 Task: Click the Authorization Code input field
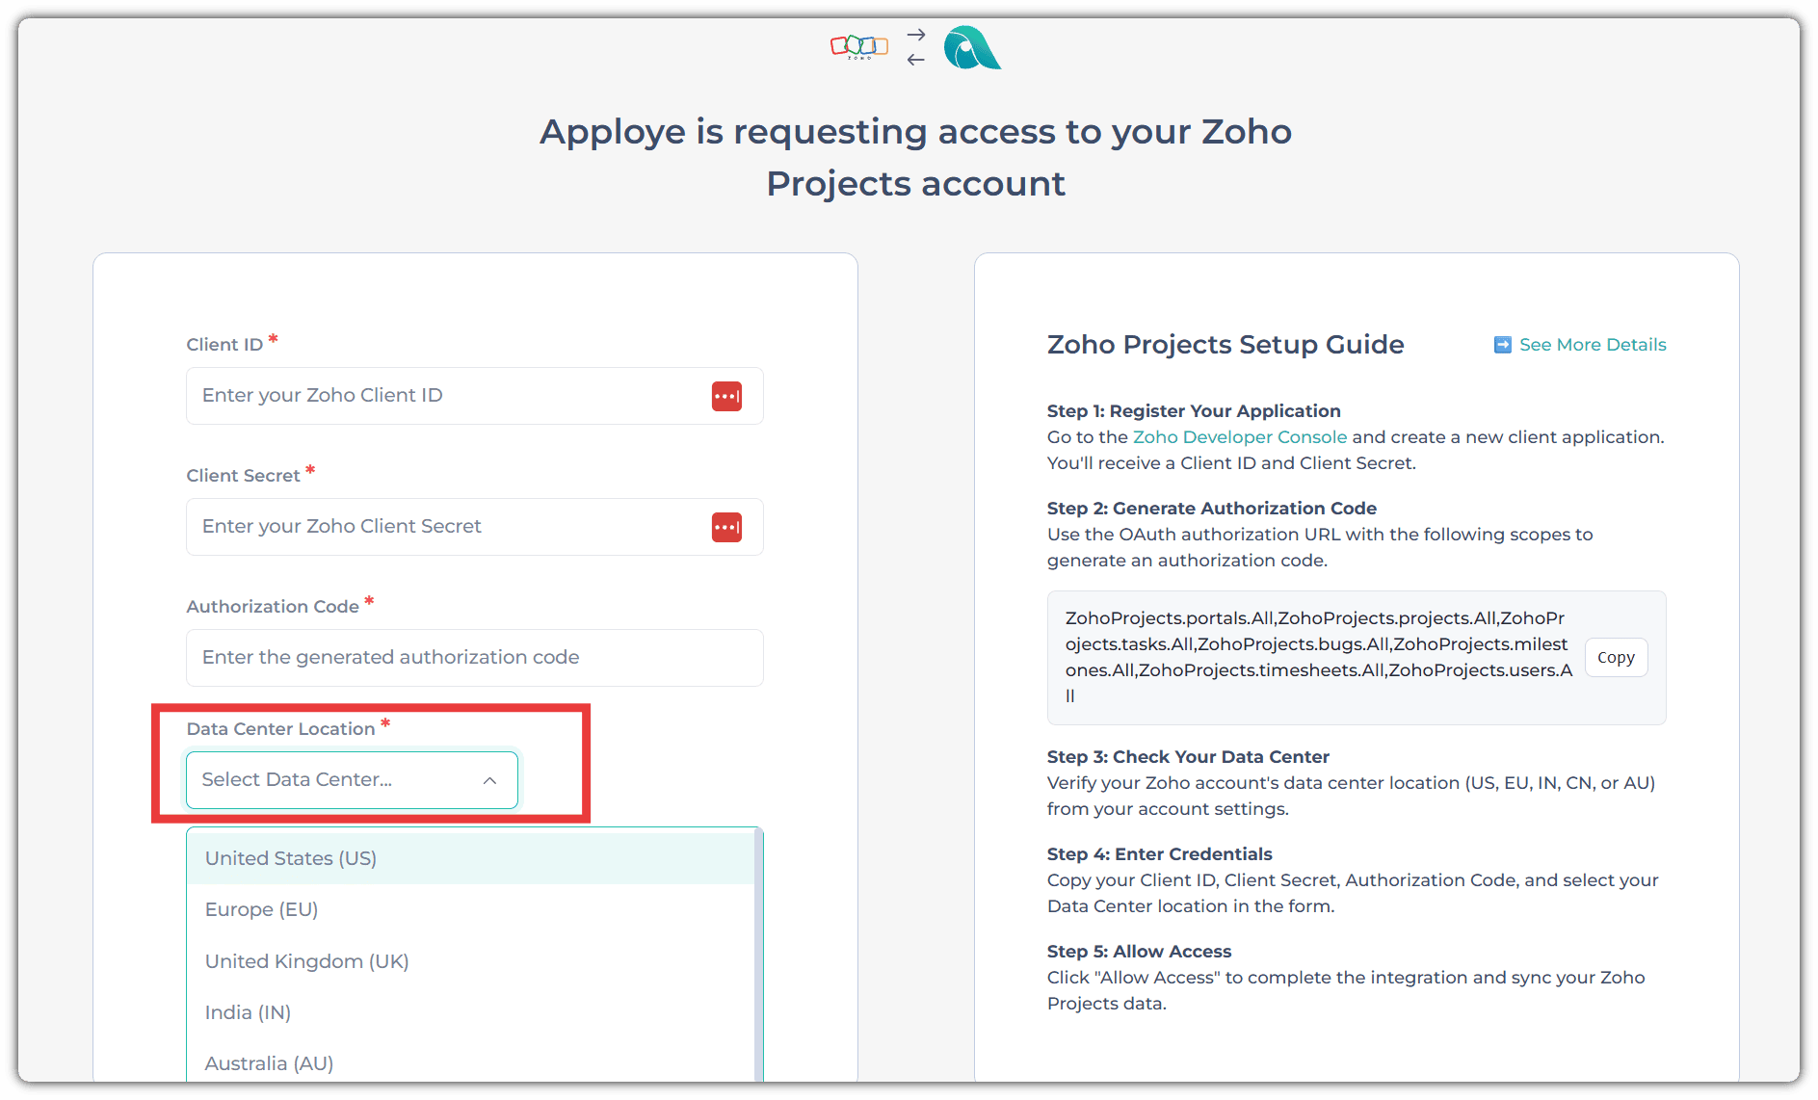pos(474,658)
